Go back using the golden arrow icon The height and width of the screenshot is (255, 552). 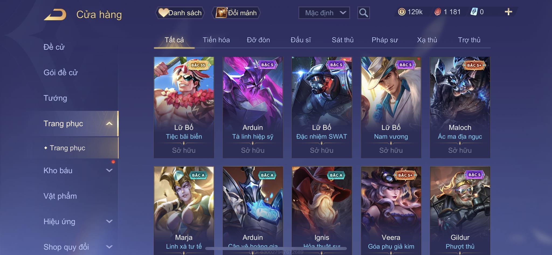click(55, 15)
